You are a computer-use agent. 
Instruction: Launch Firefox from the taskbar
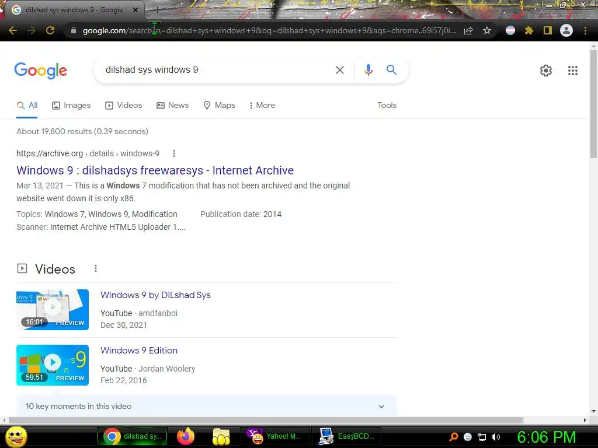coord(186,436)
